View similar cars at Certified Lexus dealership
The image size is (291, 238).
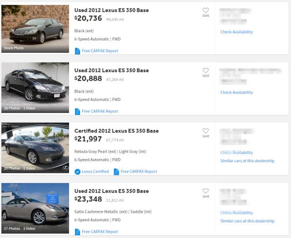(247, 161)
